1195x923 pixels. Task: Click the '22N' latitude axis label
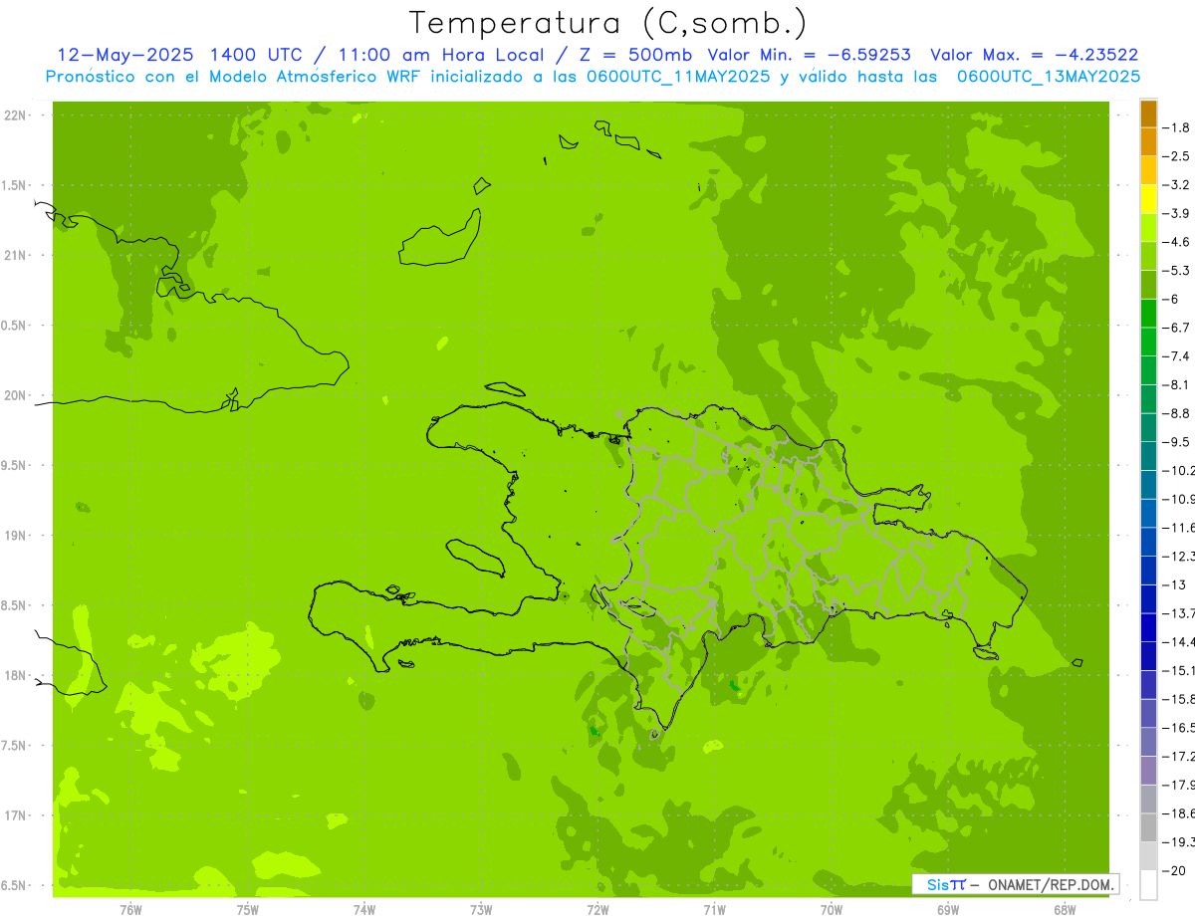click(x=16, y=115)
